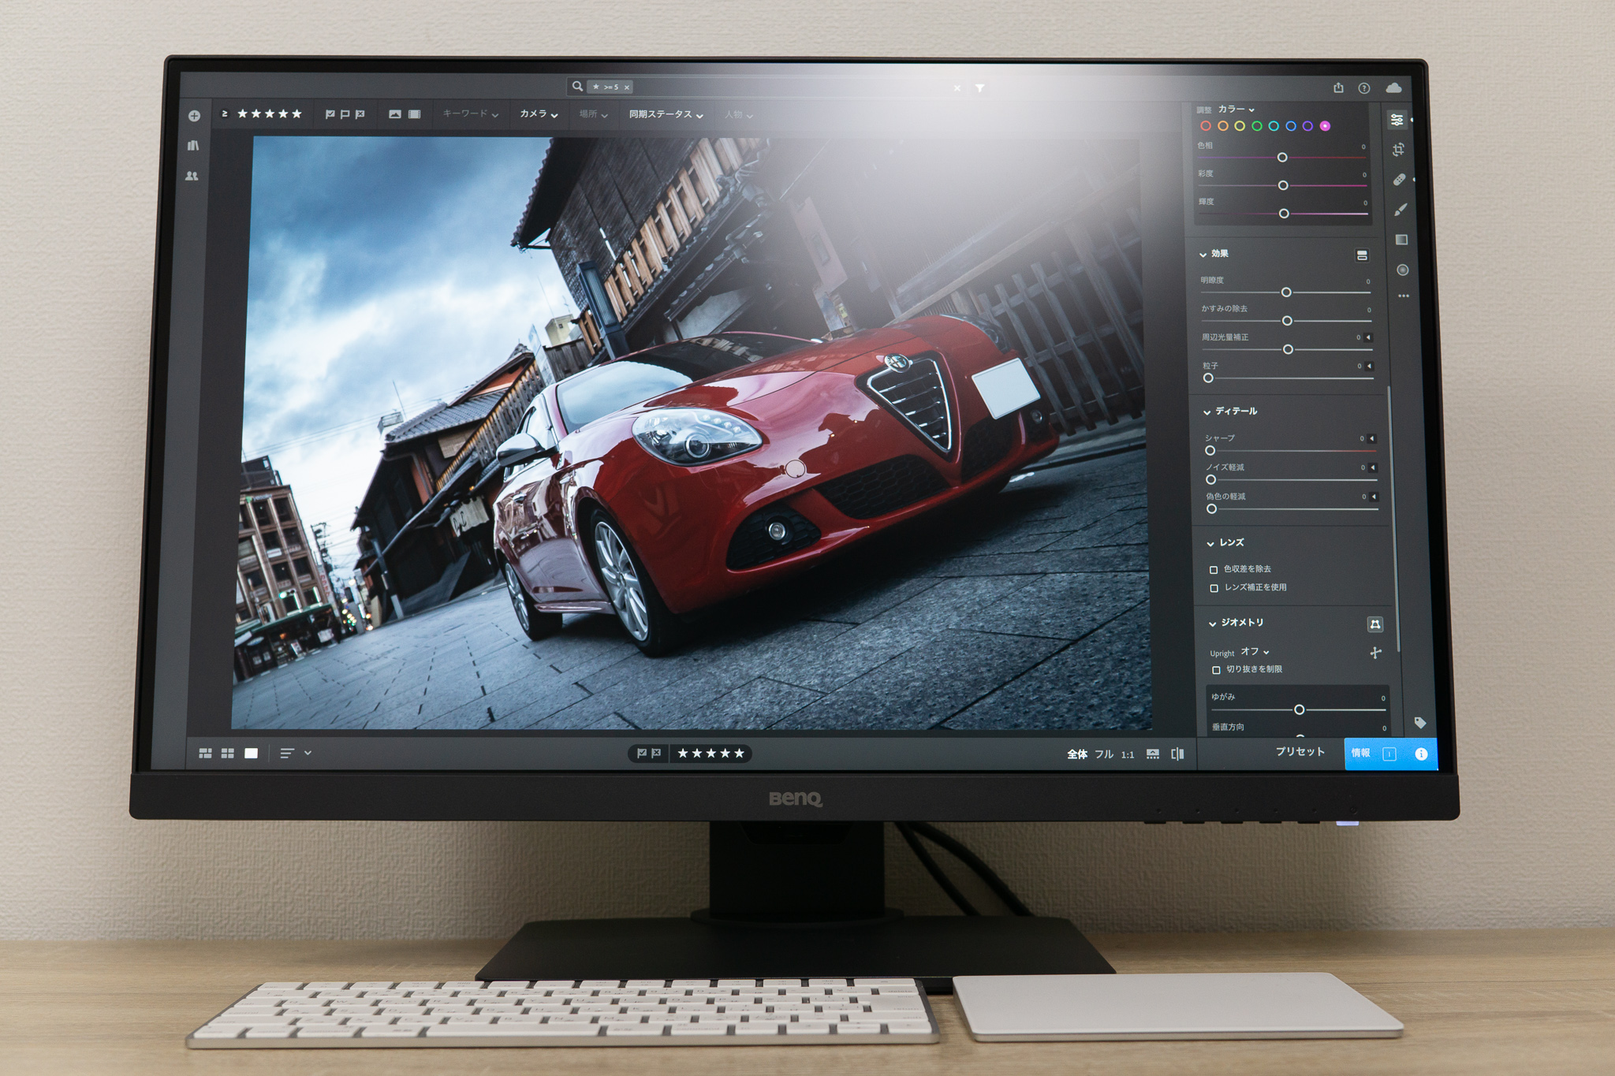This screenshot has height=1076, width=1615.
Task: Enable the レンズ補正を使用 checkbox
Action: tap(1214, 587)
